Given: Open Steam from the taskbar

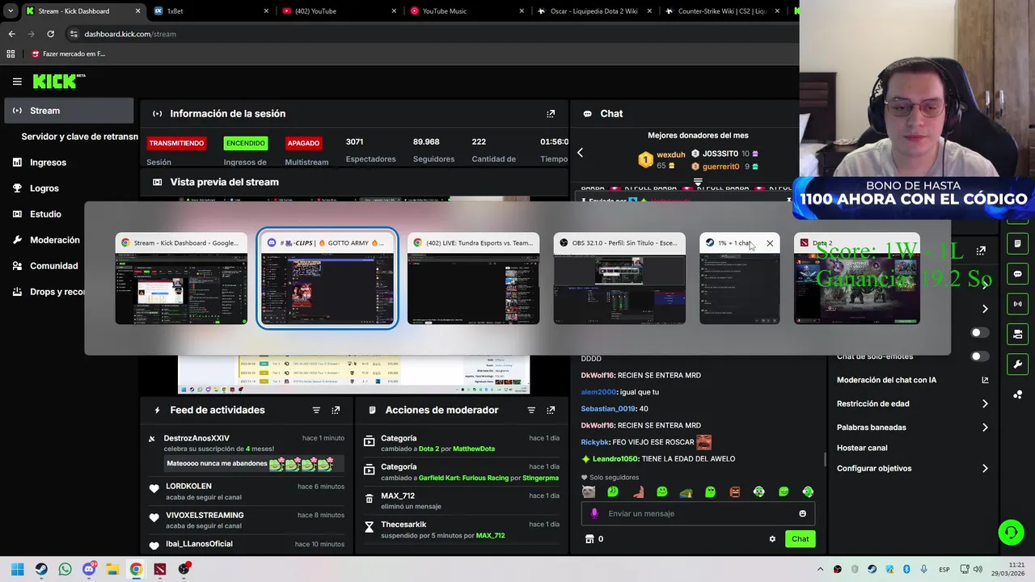Looking at the screenshot, I should click(x=41, y=569).
